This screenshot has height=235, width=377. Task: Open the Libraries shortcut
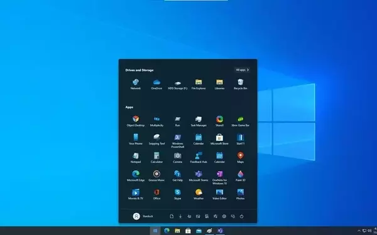219,84
